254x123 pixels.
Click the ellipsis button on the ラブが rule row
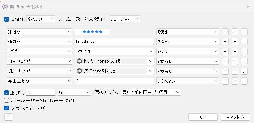pos(244,51)
